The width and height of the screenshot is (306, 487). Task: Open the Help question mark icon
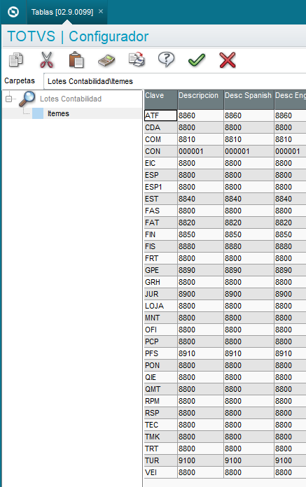pyautogui.click(x=166, y=59)
